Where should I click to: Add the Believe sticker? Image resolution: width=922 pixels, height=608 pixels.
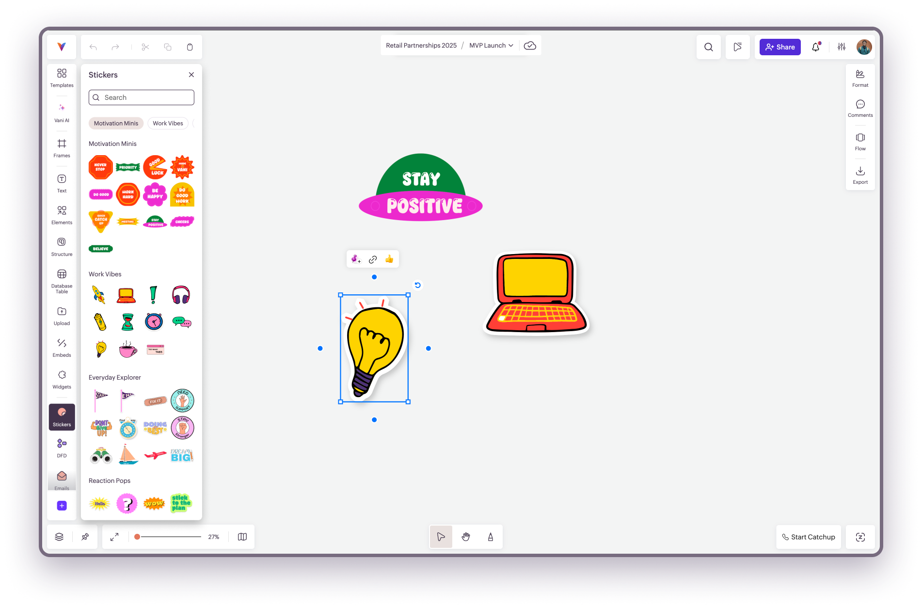click(x=101, y=249)
